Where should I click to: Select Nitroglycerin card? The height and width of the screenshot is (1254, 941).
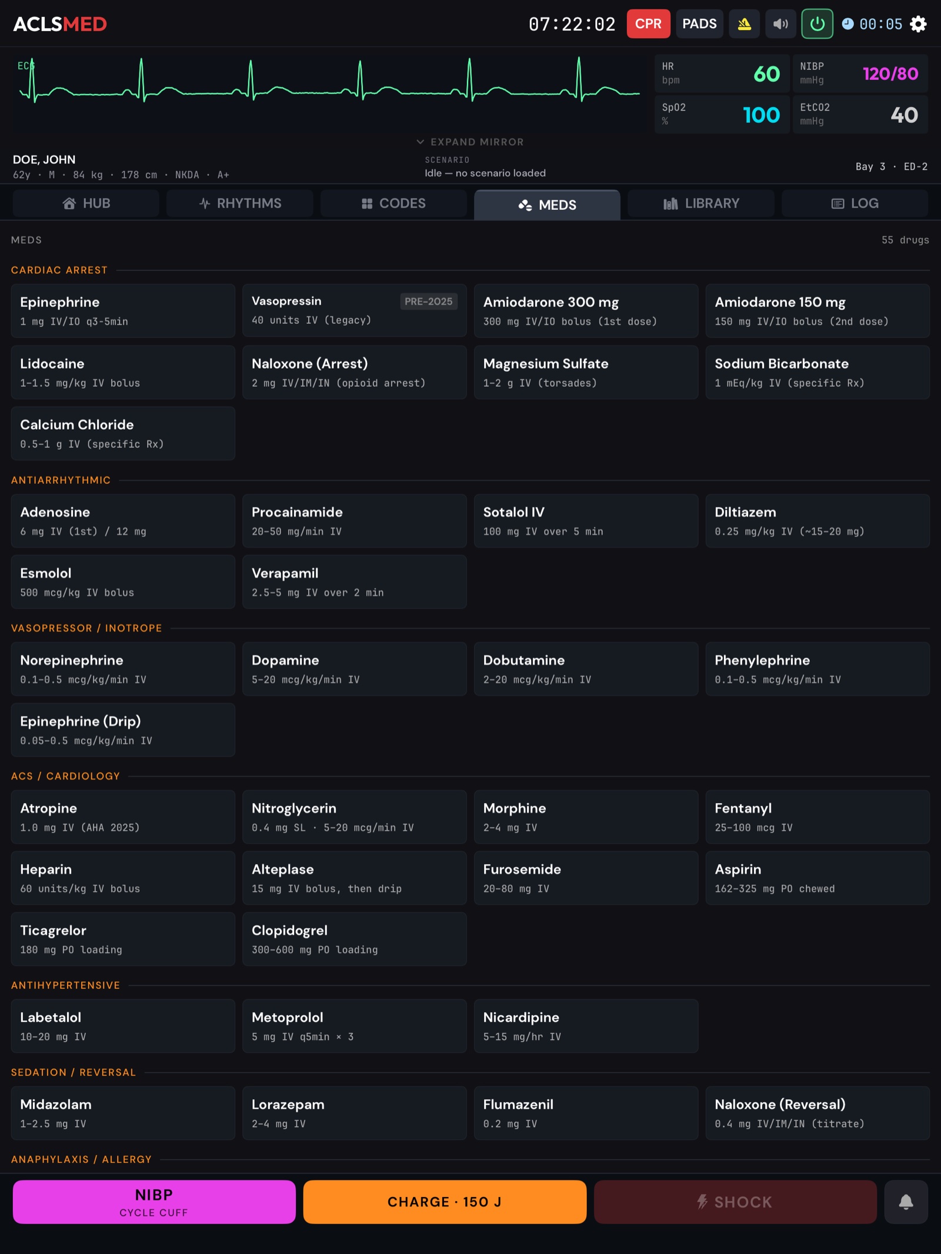pyautogui.click(x=355, y=817)
